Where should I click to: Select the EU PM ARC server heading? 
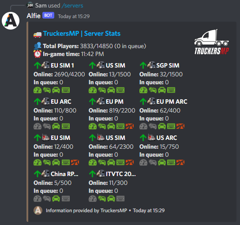point(172,101)
